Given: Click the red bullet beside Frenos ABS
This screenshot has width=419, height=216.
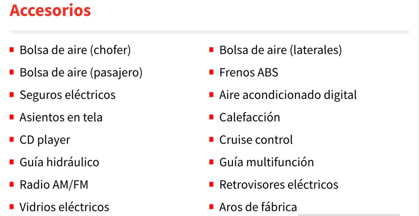Looking at the screenshot, I should click(211, 72).
